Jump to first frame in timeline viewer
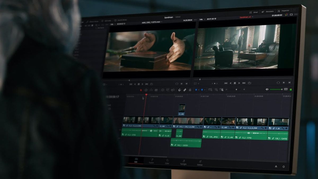This screenshot has height=179, width=318. [x=226, y=83]
